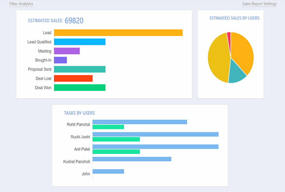285x192 pixels.
Task: Click John's blue task bar
Action: click(x=108, y=172)
